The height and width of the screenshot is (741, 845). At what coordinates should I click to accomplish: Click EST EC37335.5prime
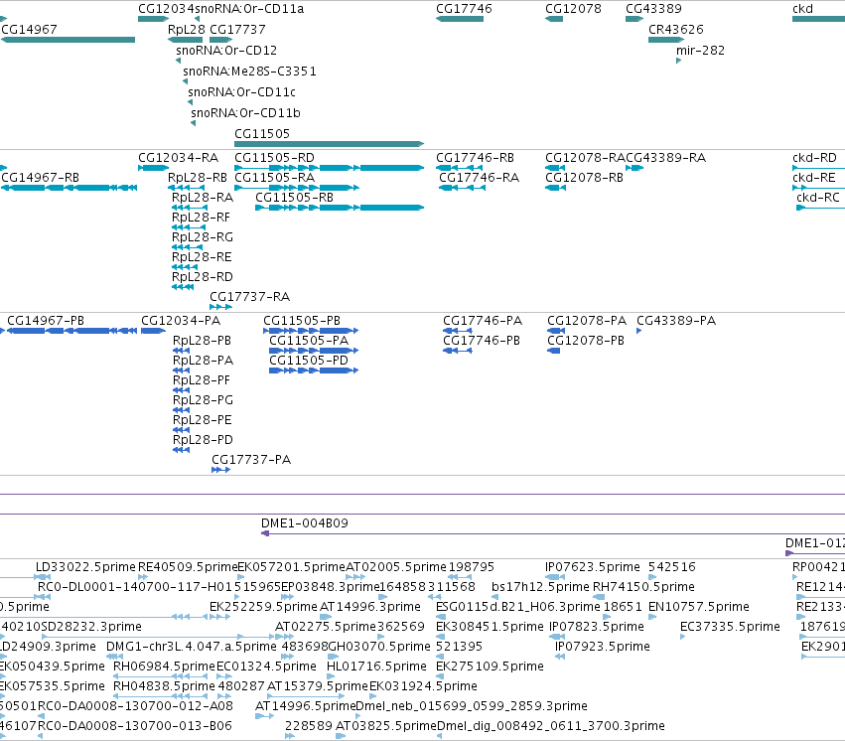click(730, 626)
